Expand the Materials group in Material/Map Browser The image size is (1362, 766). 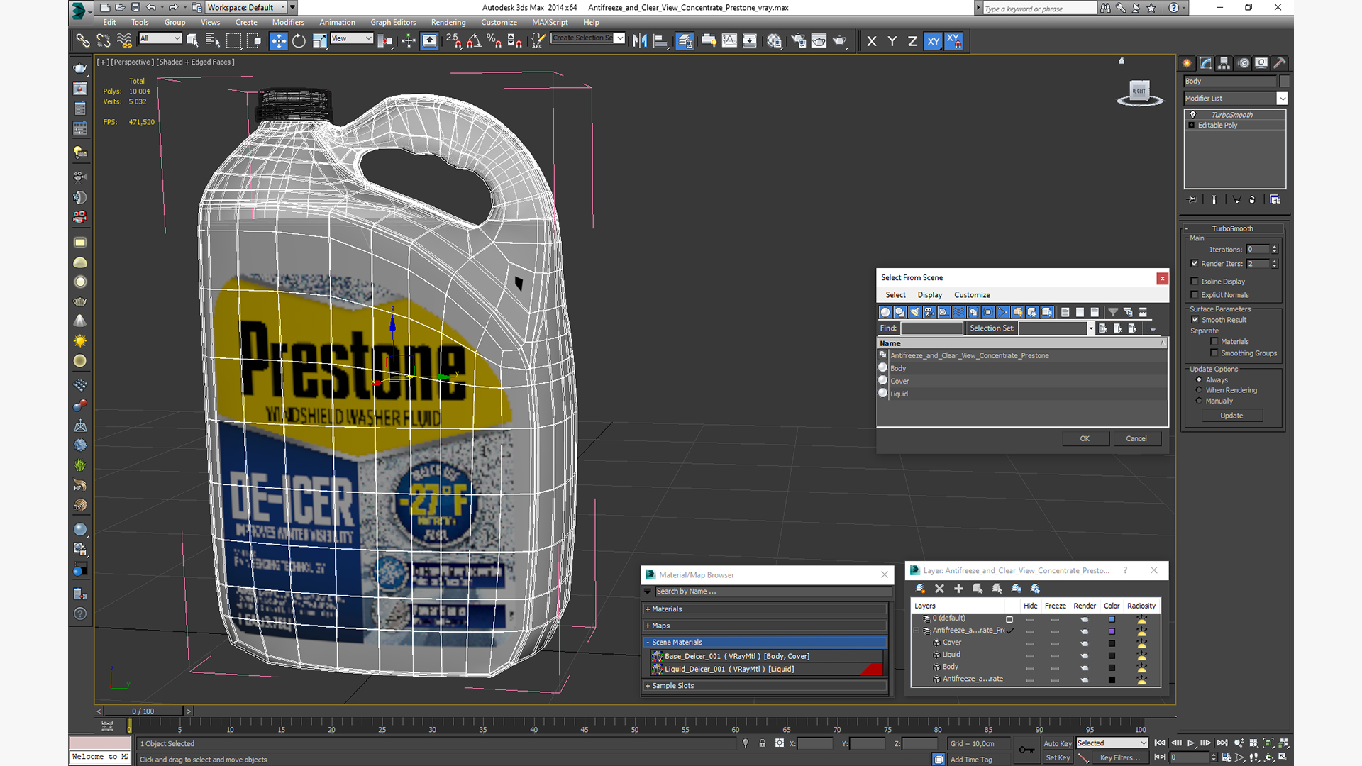pos(765,609)
